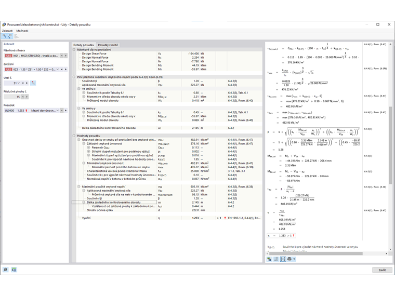Collapse Únosnost desky ve smyku při protlačení

(79, 140)
